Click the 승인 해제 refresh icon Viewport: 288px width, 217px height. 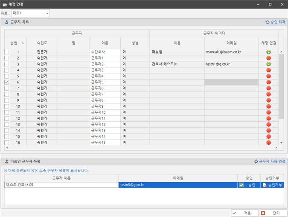pos(268,22)
